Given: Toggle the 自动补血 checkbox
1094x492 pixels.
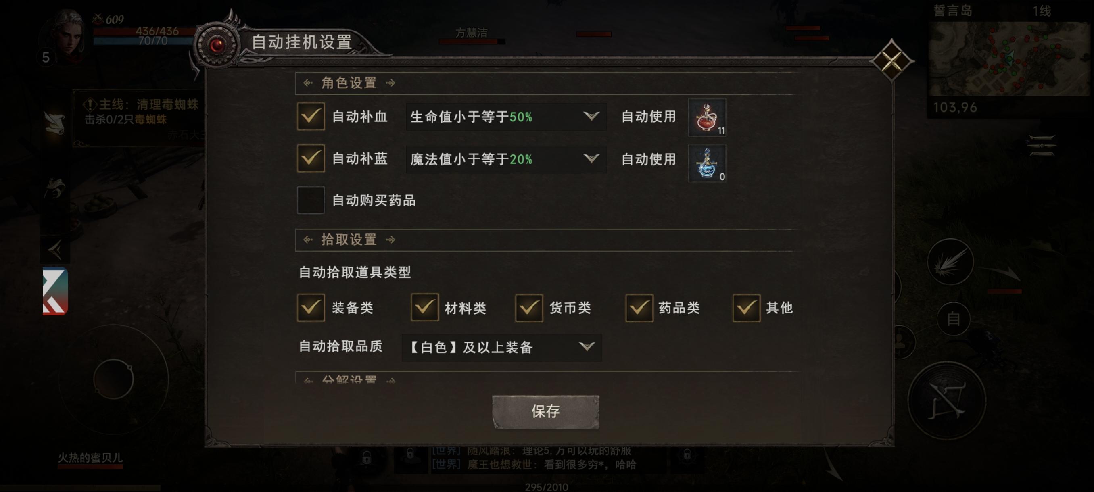Looking at the screenshot, I should point(311,116).
